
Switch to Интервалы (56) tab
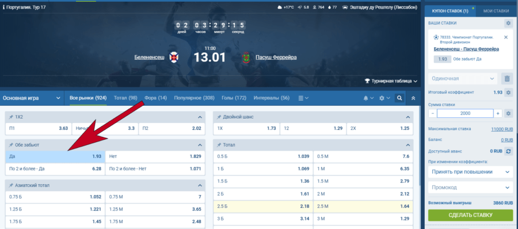tap(272, 98)
